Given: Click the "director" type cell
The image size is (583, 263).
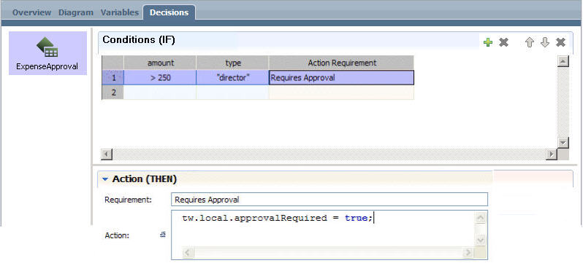Looking at the screenshot, I should tap(233, 77).
